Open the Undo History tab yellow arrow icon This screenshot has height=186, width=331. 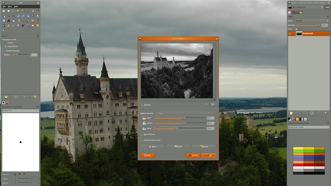(300, 12)
